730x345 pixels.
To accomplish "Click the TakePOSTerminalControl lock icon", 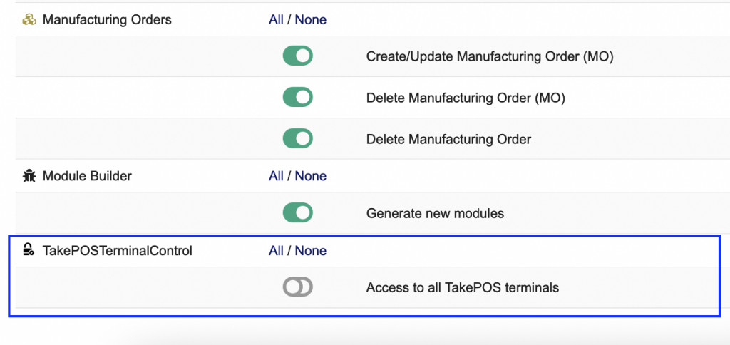I will pos(29,250).
